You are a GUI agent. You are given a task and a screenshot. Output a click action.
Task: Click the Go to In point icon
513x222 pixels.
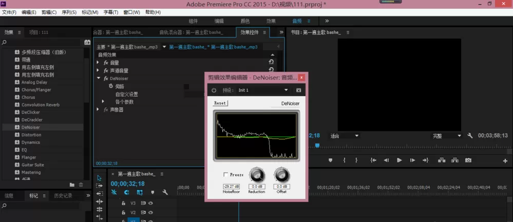tap(373, 160)
